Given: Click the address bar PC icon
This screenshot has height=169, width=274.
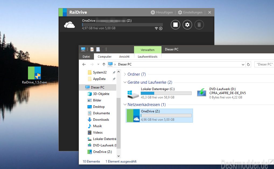Looking at the screenshot, I should [x=110, y=64].
